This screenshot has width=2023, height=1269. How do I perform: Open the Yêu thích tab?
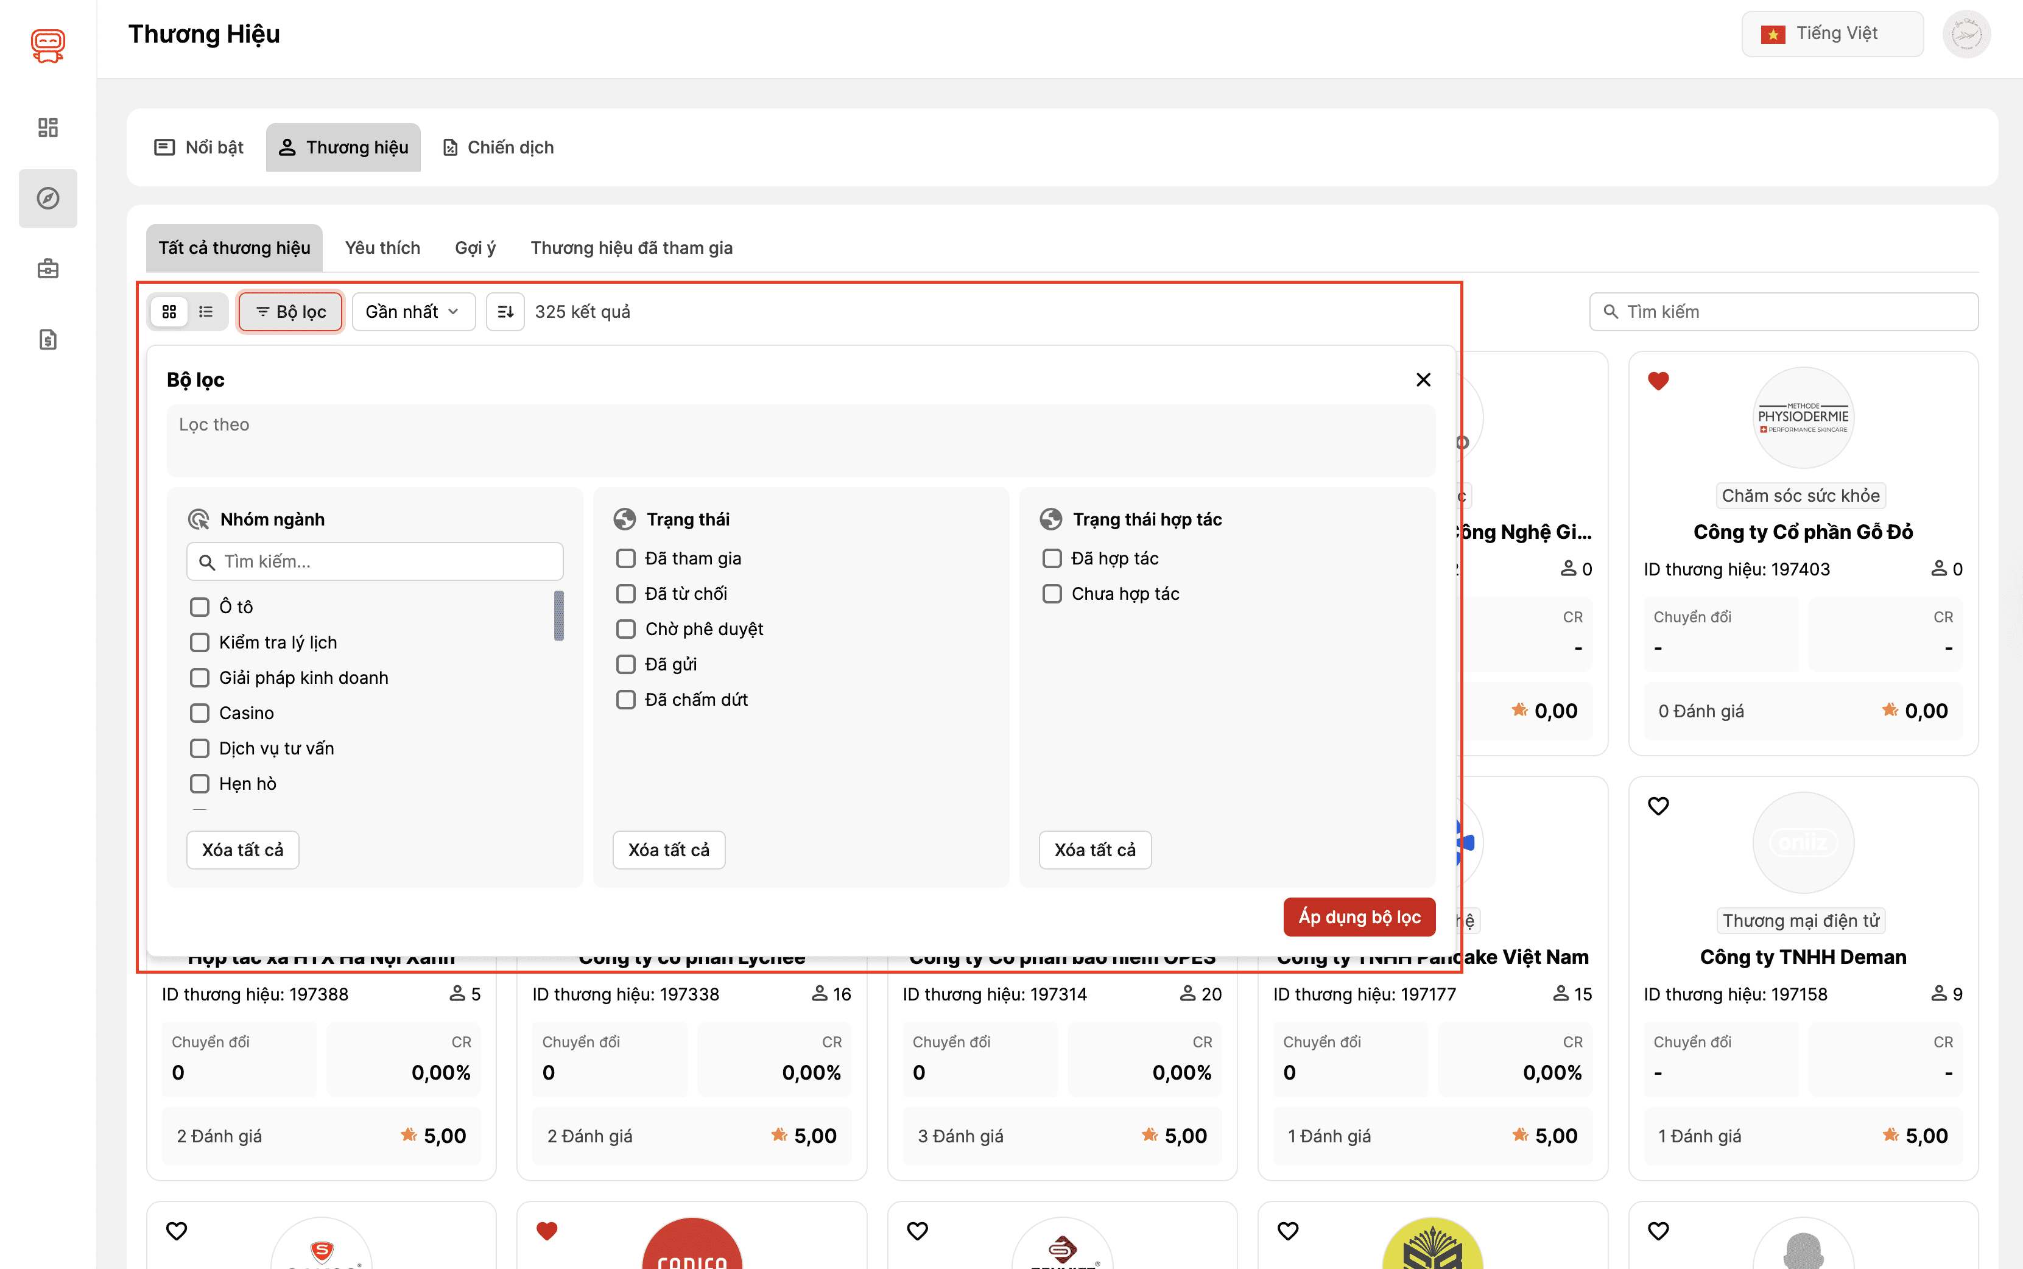point(382,248)
